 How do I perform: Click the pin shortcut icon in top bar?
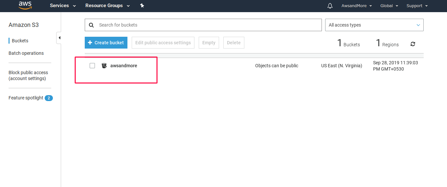142,6
